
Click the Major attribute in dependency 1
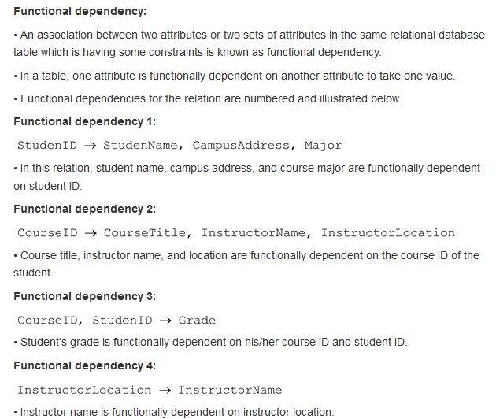[x=324, y=146]
